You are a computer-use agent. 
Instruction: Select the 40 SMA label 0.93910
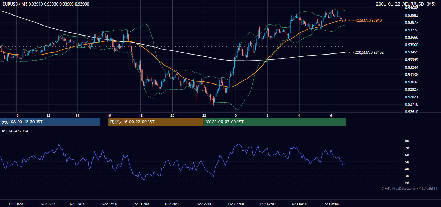[x=365, y=21]
